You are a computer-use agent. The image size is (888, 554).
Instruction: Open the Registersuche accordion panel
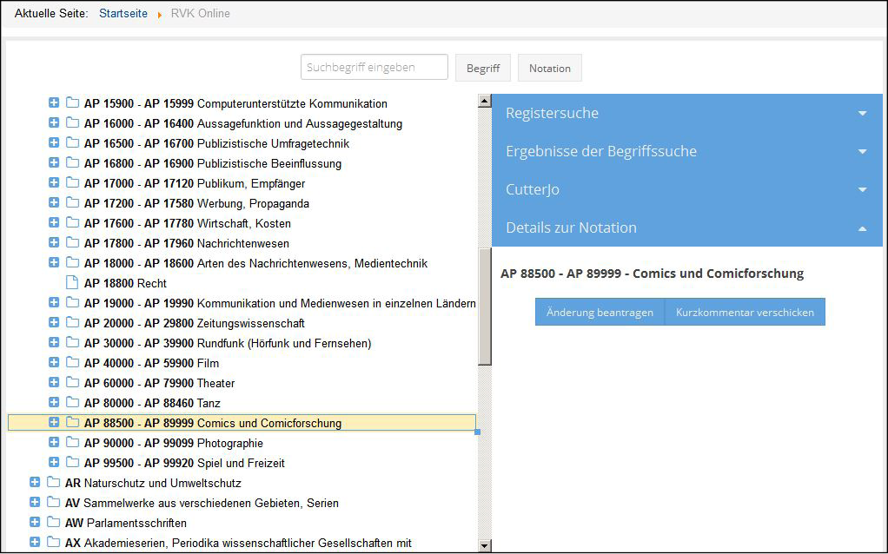[687, 113]
